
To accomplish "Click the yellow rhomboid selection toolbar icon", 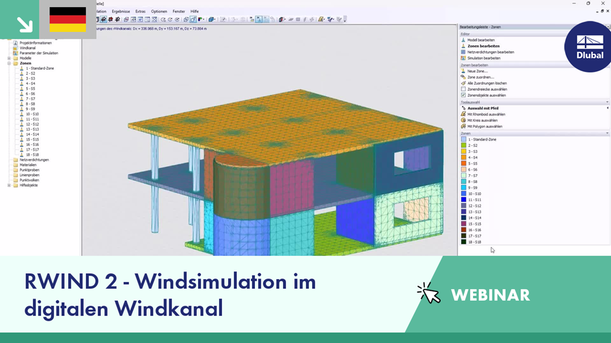I will point(321,19).
